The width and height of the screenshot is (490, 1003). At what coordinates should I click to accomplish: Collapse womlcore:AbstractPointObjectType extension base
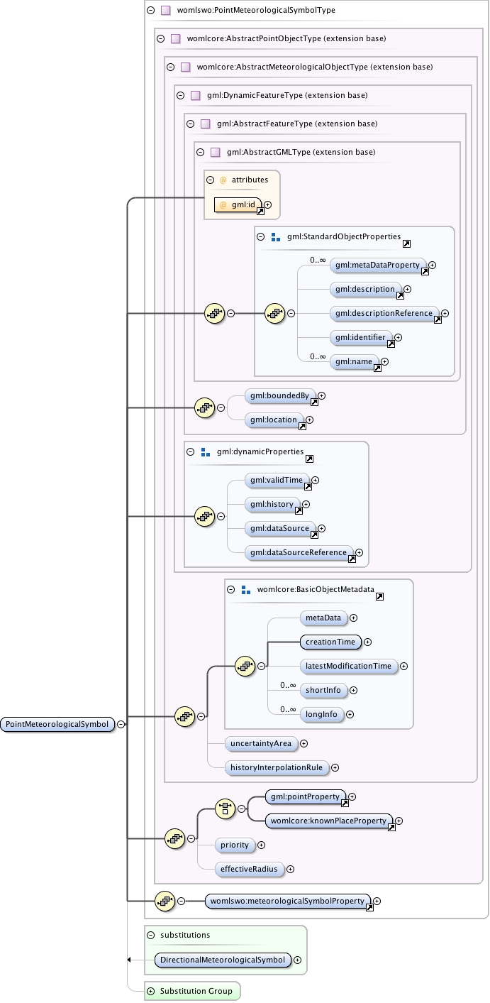point(160,39)
